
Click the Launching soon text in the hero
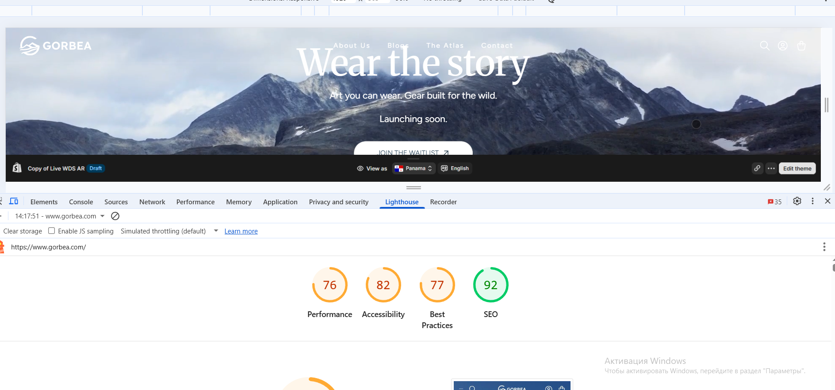pos(414,119)
